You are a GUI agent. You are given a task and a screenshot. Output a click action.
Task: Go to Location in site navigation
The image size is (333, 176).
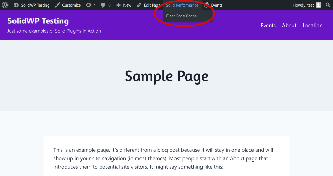312,25
